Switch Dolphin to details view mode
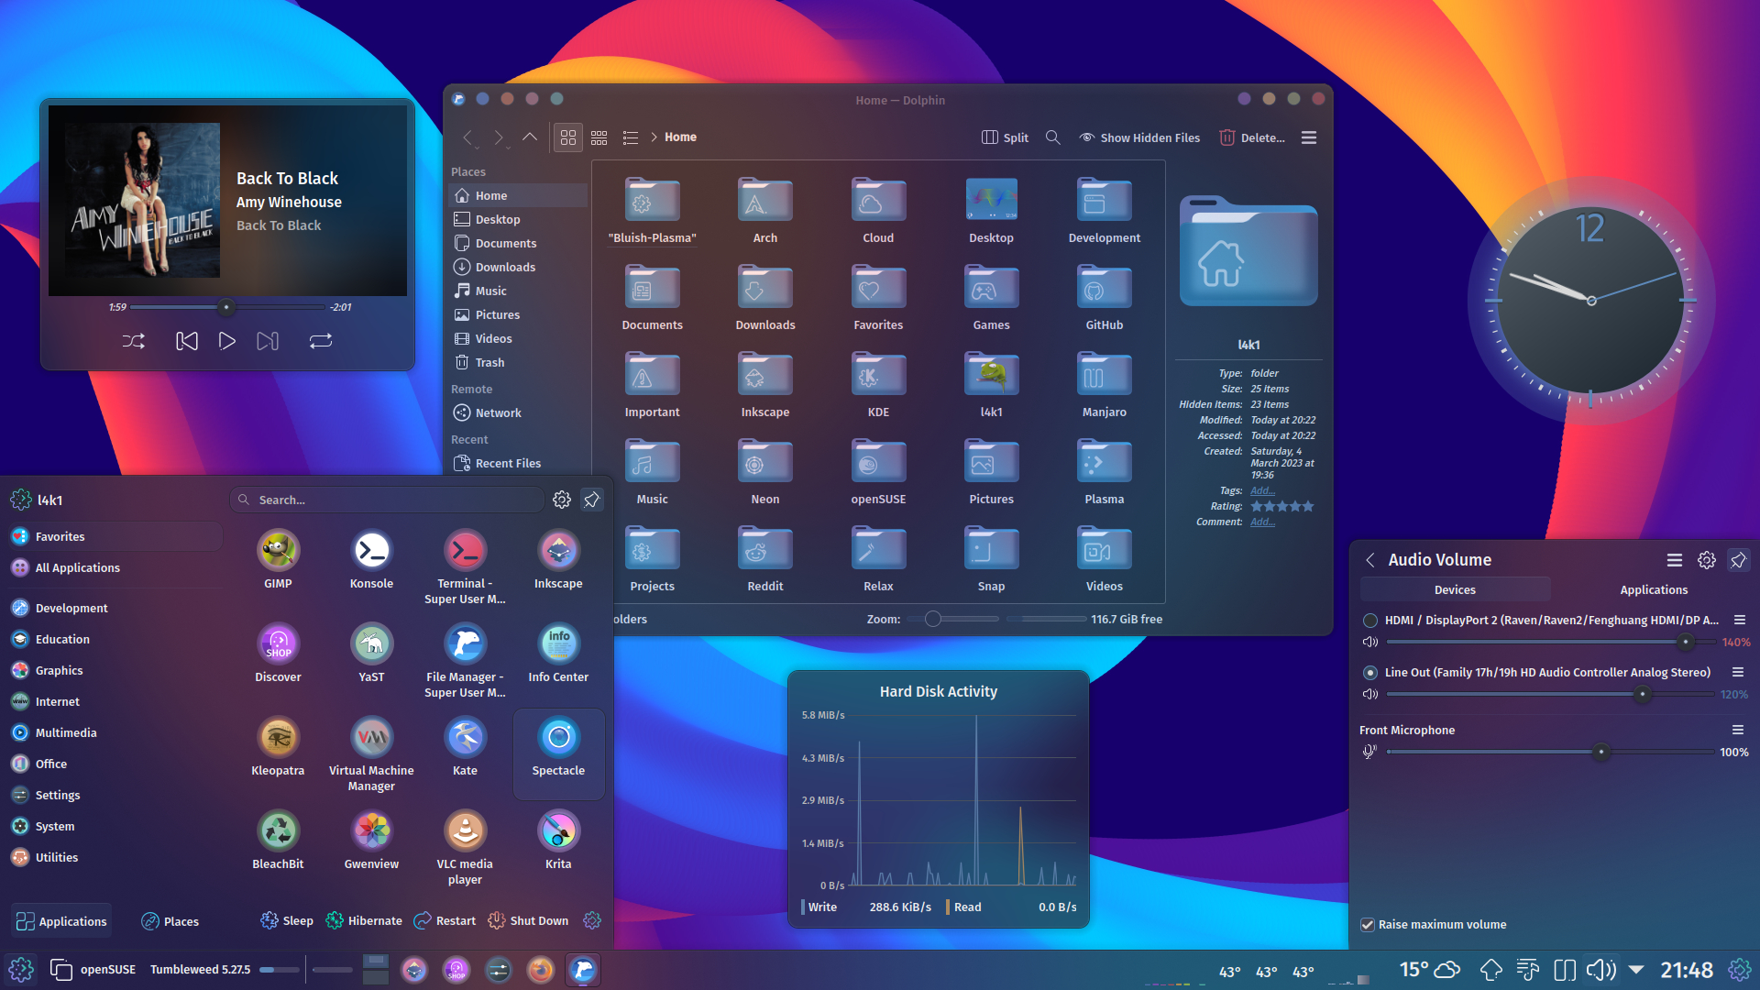 click(x=631, y=137)
